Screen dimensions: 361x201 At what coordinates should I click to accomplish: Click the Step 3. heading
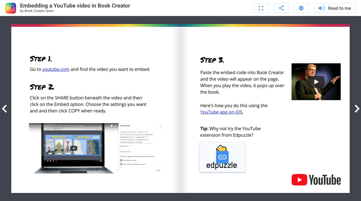[x=212, y=60]
